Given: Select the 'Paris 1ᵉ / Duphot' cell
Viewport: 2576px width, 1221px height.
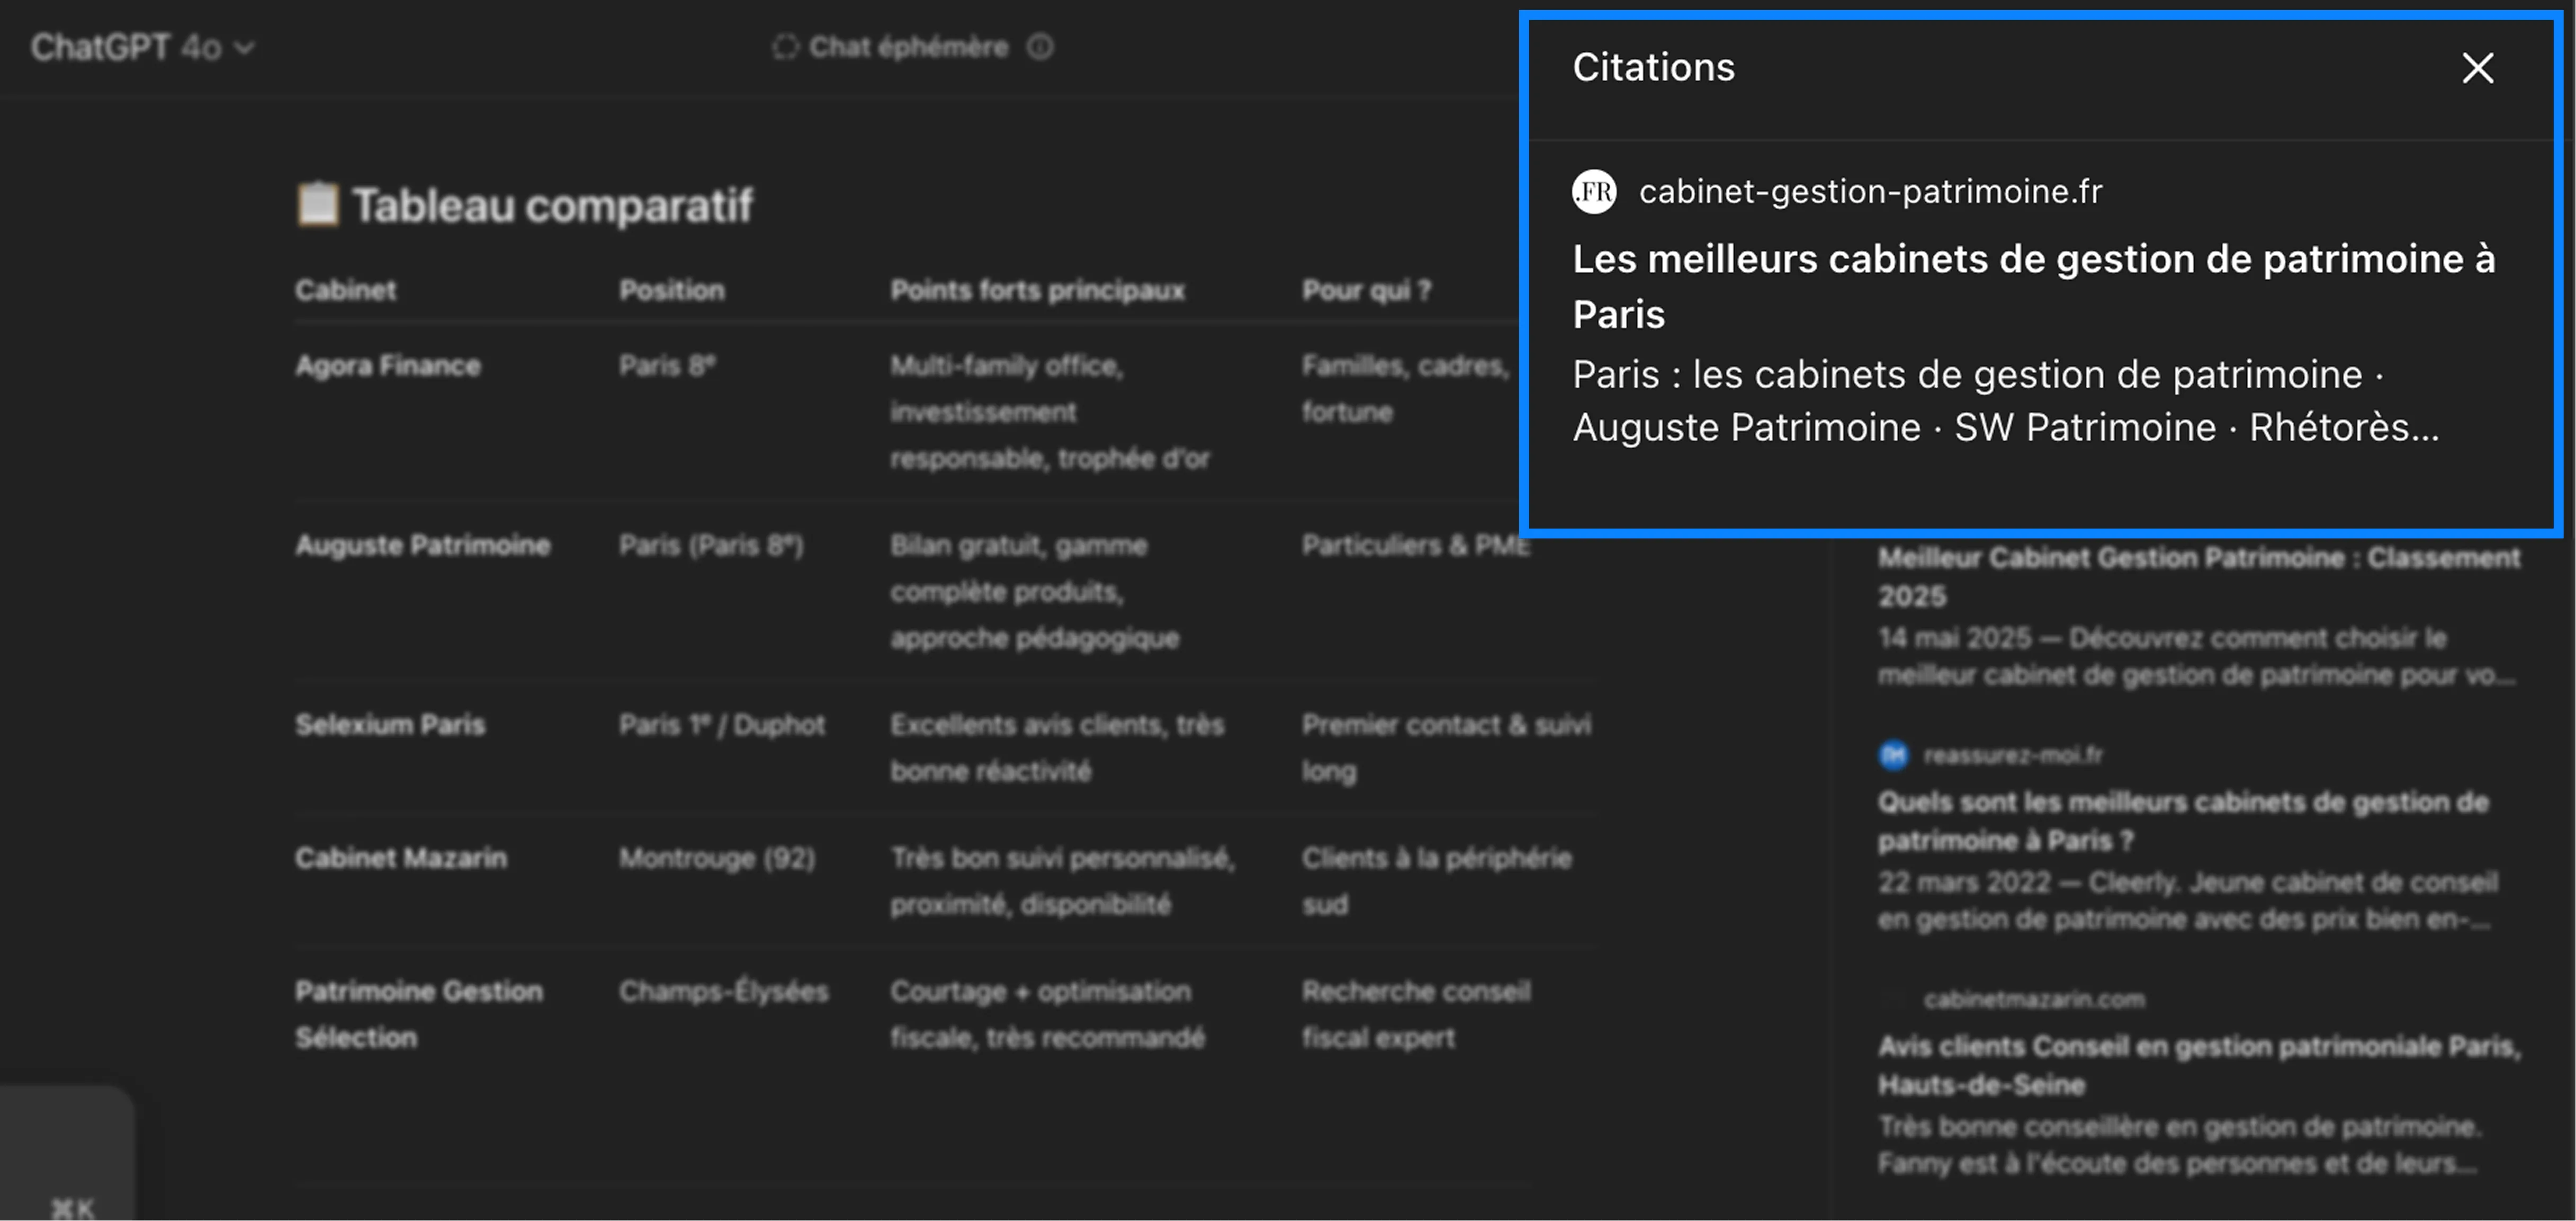Looking at the screenshot, I should pyautogui.click(x=721, y=725).
